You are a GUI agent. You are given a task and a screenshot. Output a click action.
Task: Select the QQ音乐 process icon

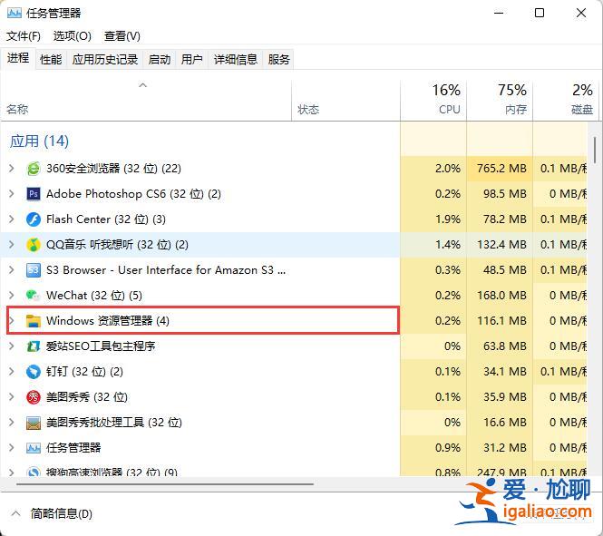(34, 245)
